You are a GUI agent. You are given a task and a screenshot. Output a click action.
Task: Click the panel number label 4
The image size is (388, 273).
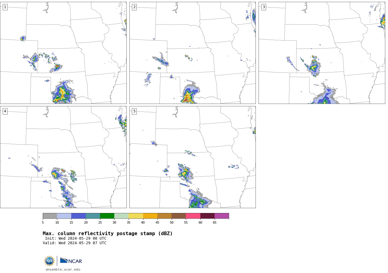(x=5, y=111)
